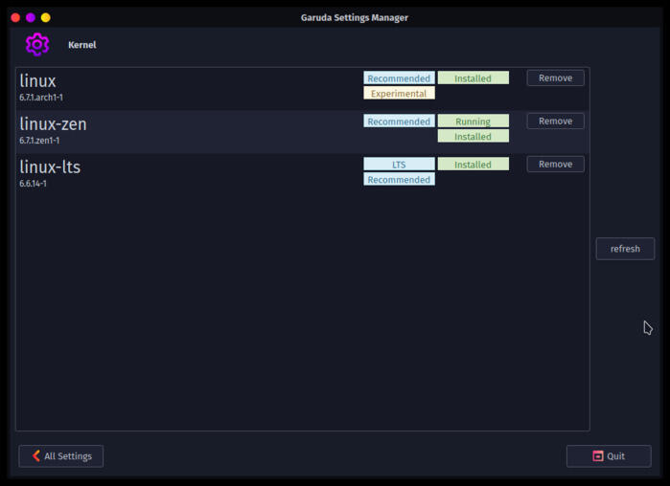Click version 6.7.1.arch1-1 text
The image size is (670, 486).
41,98
